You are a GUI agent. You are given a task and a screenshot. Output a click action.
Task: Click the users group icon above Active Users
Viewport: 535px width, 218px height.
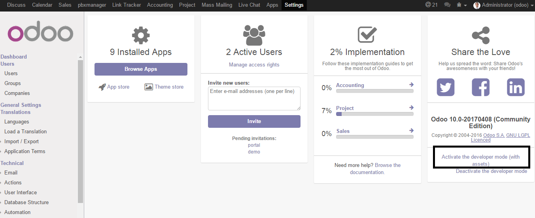coord(254,35)
